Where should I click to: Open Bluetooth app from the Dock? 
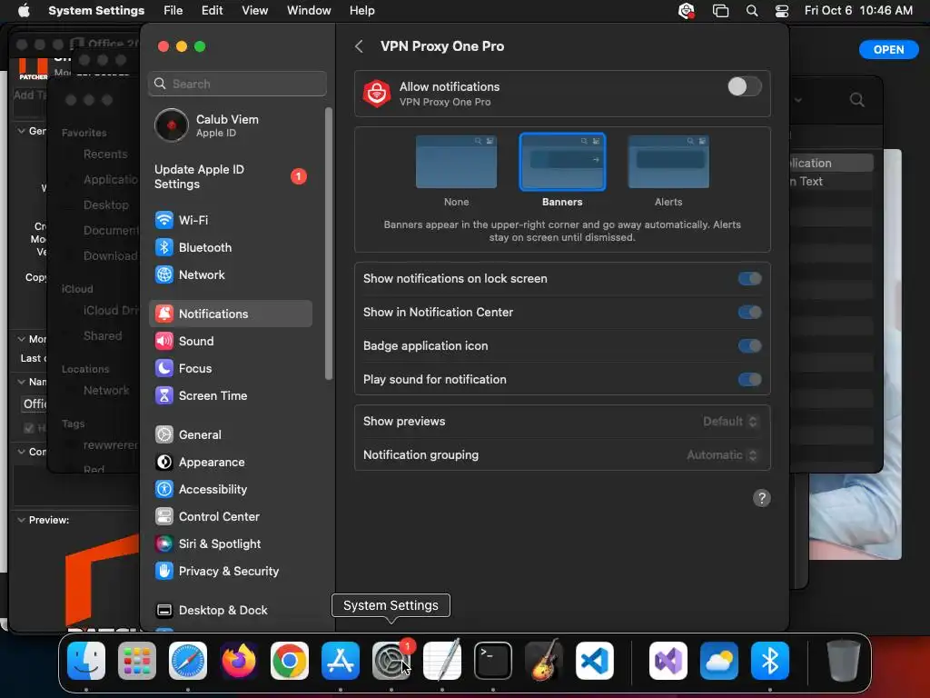coord(770,661)
